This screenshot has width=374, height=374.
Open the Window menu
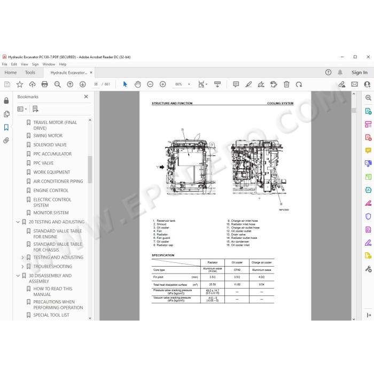point(49,64)
